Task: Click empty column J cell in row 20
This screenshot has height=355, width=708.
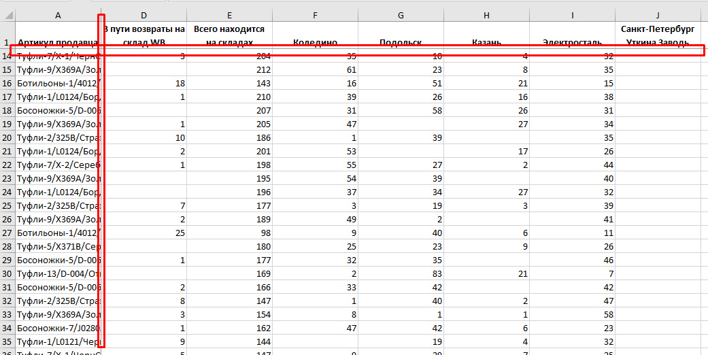Action: [658, 137]
